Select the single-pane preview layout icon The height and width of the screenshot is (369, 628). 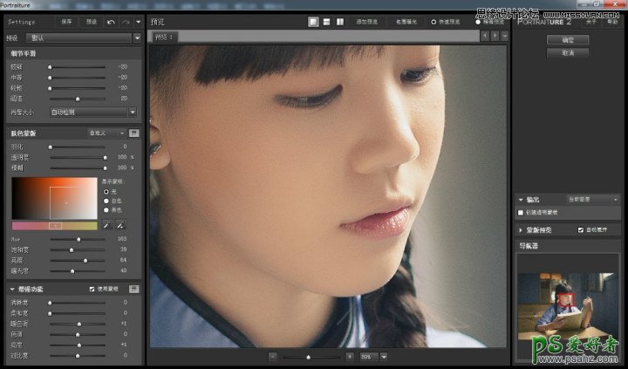coord(313,21)
